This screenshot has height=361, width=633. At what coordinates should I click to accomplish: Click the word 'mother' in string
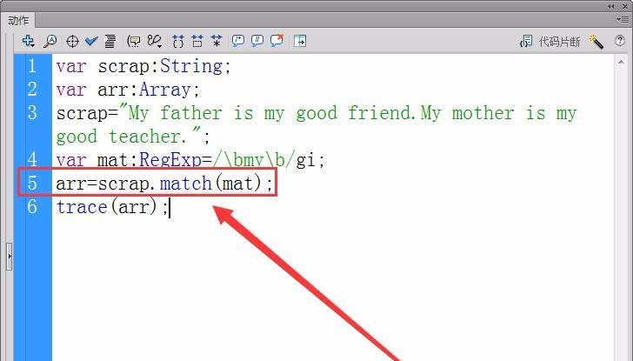pos(483,113)
